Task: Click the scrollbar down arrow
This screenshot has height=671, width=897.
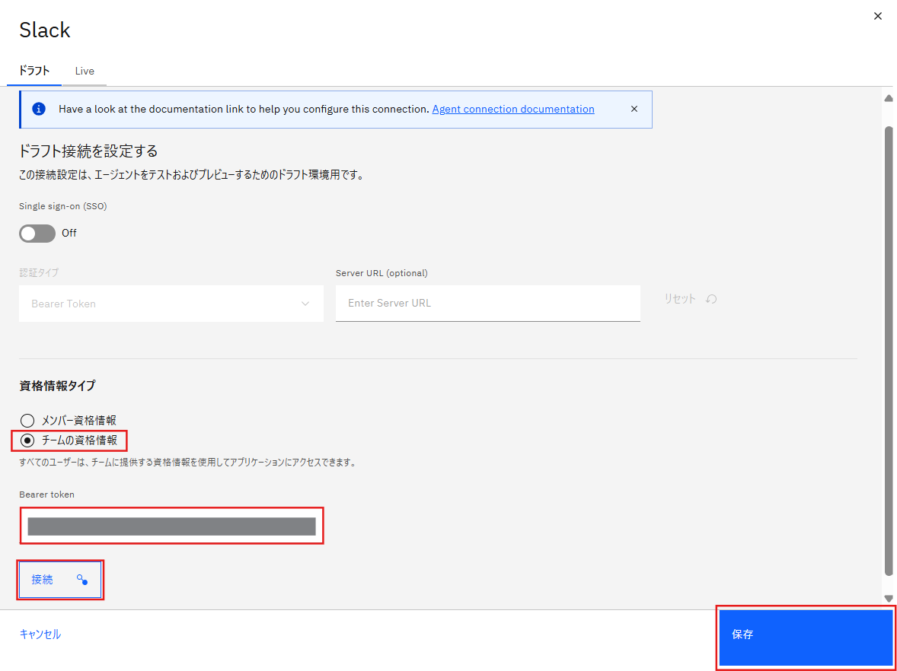Action: [x=889, y=599]
